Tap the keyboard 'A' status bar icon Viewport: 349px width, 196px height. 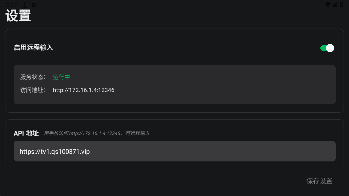(x=34, y=5)
